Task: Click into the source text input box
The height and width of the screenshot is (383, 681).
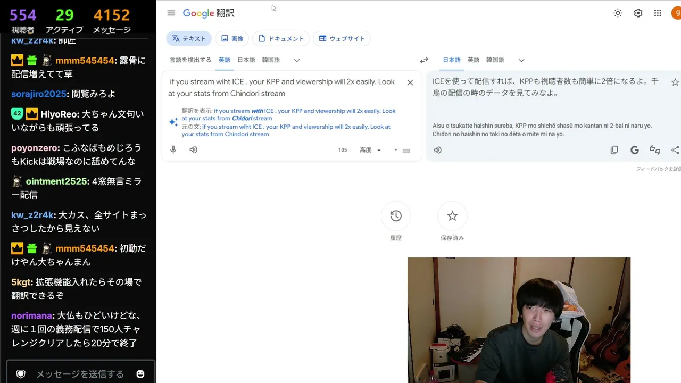Action: [282, 88]
